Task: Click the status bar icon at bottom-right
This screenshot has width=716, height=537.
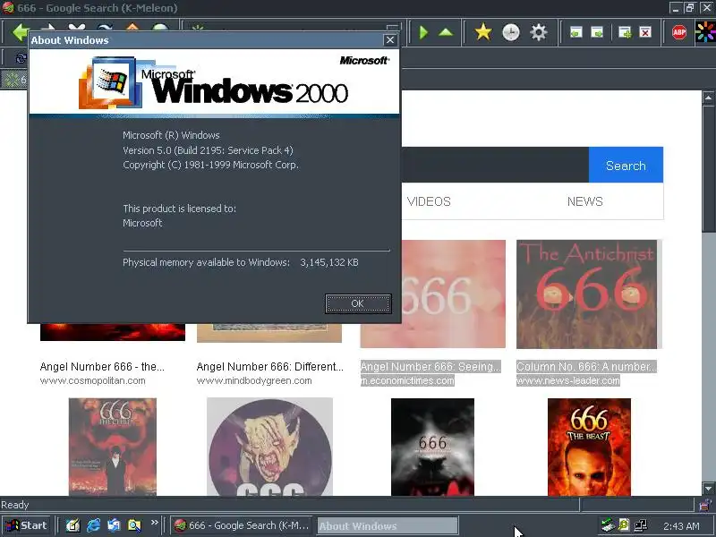Action: click(x=705, y=505)
